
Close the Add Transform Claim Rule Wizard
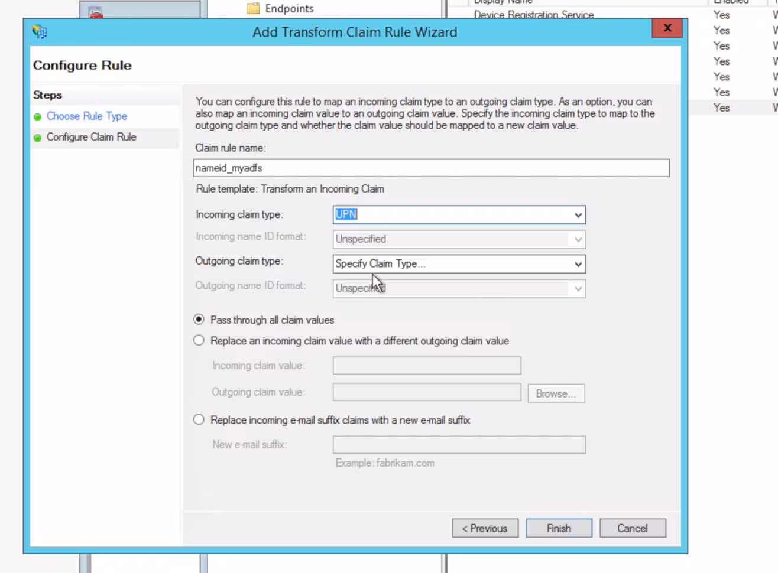coord(667,28)
